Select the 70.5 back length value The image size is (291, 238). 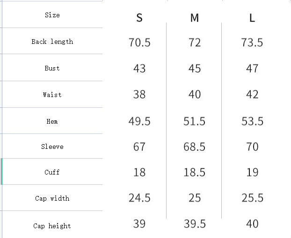139,42
